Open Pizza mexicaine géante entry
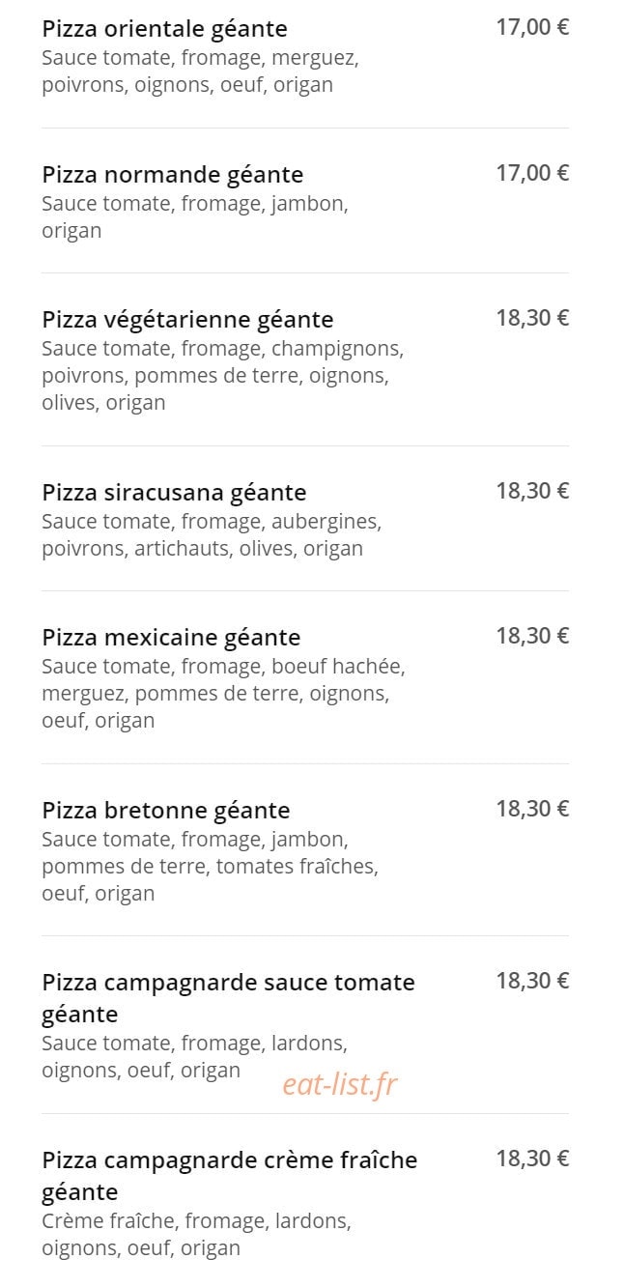The width and height of the screenshot is (624, 1288). [171, 638]
